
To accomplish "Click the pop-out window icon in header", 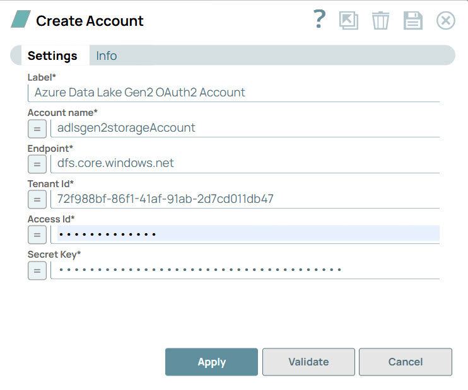I will pyautogui.click(x=349, y=21).
